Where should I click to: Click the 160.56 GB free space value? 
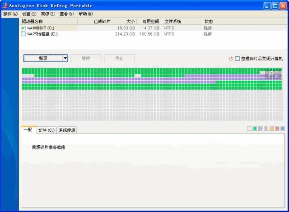click(149, 34)
